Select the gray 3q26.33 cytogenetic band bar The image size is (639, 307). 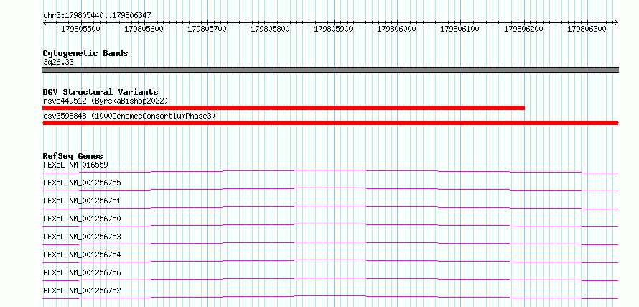click(x=330, y=70)
